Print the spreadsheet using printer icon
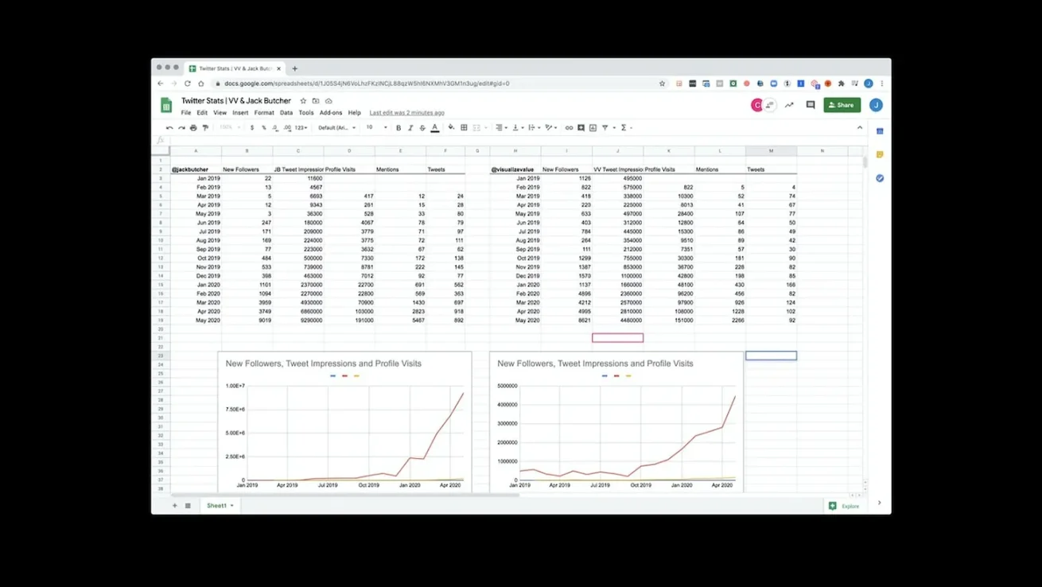Viewport: 1042px width, 587px height. point(193,127)
